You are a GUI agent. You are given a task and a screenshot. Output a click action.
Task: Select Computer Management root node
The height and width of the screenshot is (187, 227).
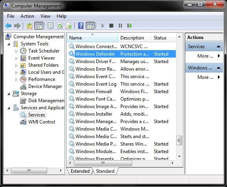(39, 37)
